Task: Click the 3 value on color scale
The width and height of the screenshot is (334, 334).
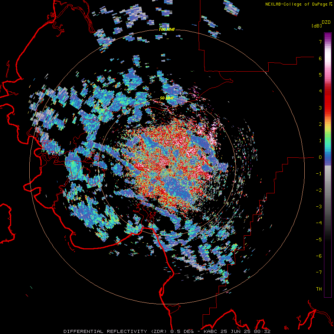Action: coord(320,108)
